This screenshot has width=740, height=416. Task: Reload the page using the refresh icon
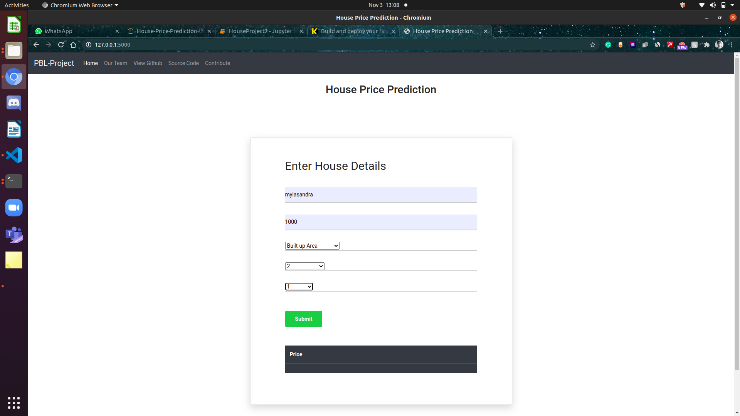(61, 45)
